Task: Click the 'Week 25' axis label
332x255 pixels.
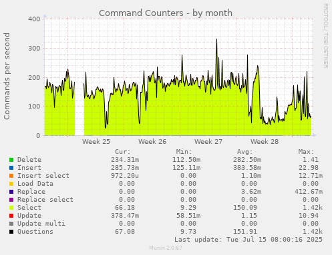Action: pos(96,142)
